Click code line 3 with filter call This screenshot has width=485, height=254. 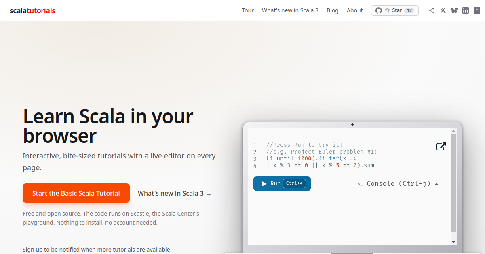point(311,158)
